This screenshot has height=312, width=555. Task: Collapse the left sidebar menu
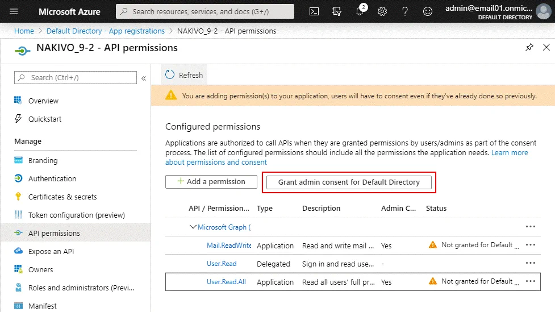pos(144,78)
